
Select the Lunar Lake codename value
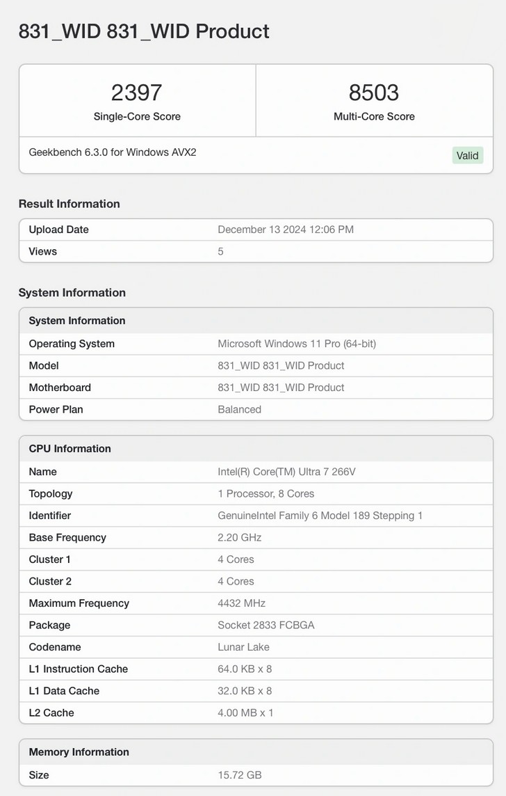243,647
